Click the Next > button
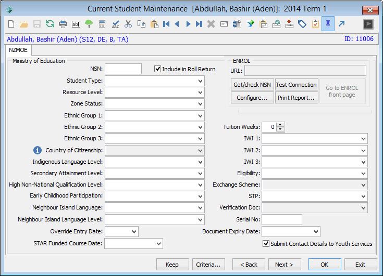Screen dimensions: 383x276 (x=285, y=265)
